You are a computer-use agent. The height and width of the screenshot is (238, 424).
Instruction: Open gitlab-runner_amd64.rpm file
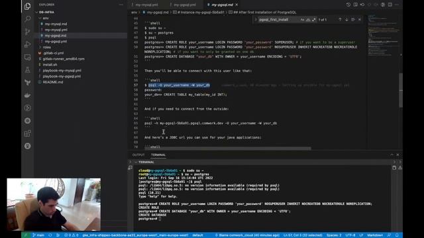click(64, 59)
